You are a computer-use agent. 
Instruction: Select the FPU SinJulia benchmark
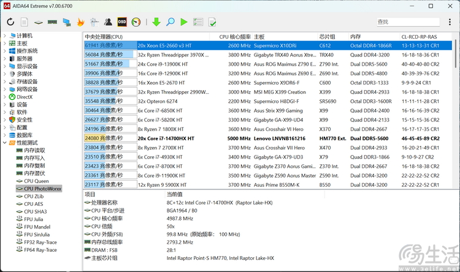tap(37, 235)
